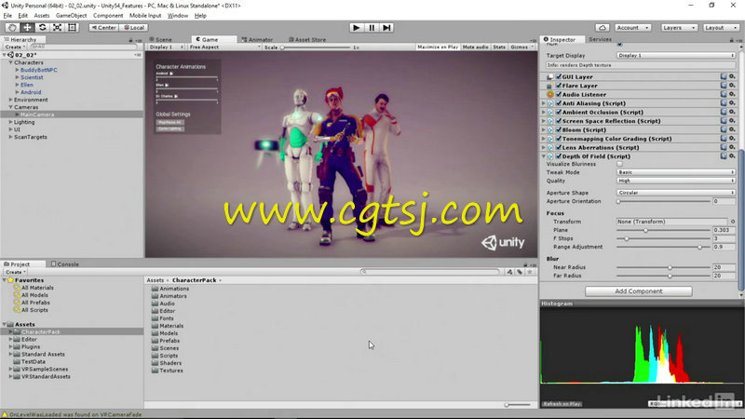The image size is (745, 419).
Task: Open Depth Of Field settings gear
Action: pos(732,155)
